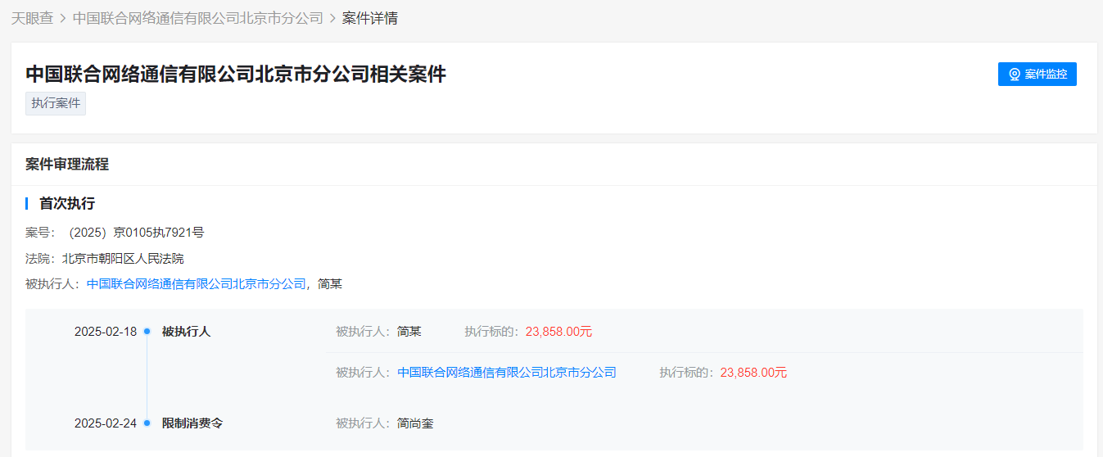This screenshot has width=1103, height=457.
Task: Open company link in top 被执行人 line
Action: [x=197, y=284]
